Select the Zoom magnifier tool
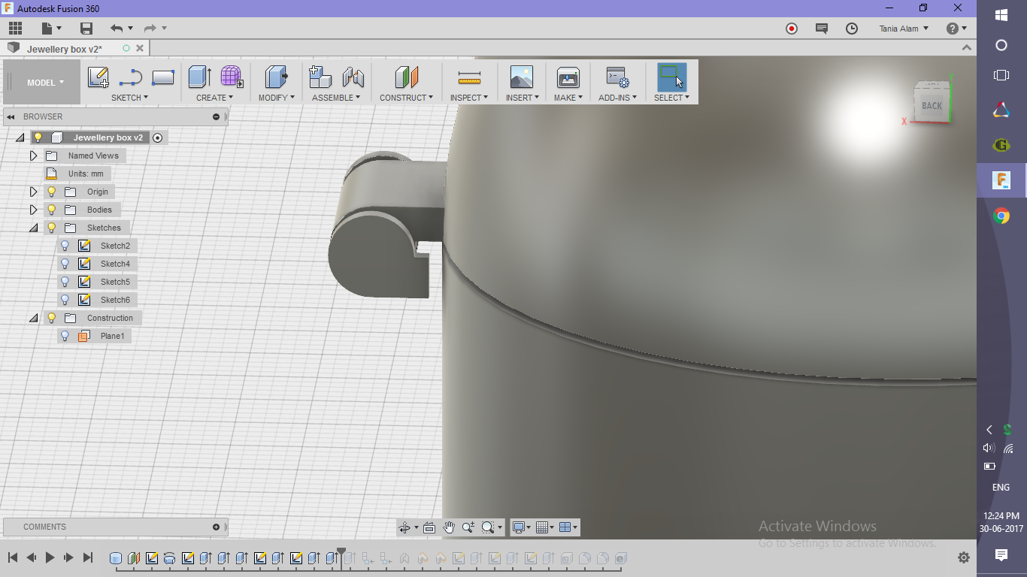Viewport: 1027px width, 577px height. pos(468,527)
